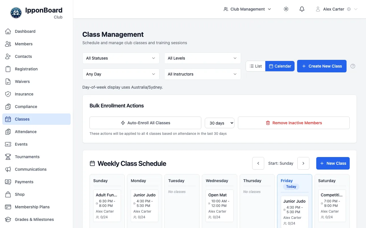Viewport: 366px width, 228px height.
Task: Open the All Levels filter dropdown
Action: click(202, 58)
